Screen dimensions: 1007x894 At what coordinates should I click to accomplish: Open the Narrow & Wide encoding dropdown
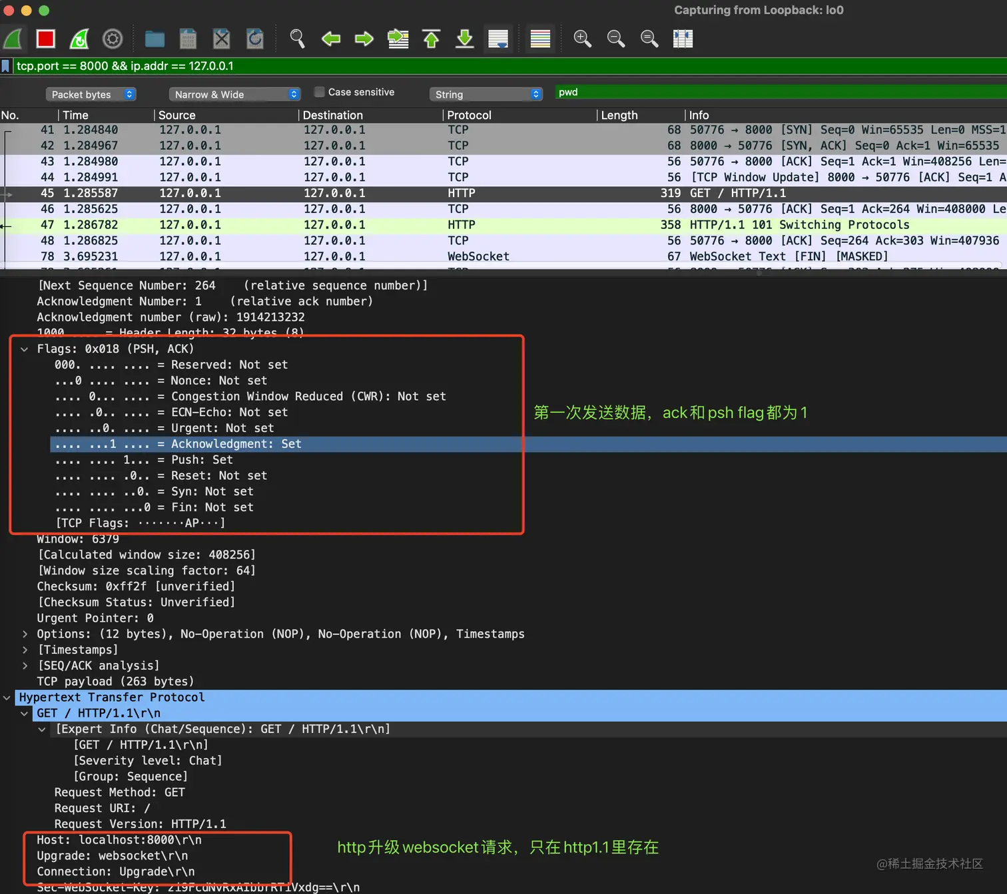pyautogui.click(x=234, y=95)
